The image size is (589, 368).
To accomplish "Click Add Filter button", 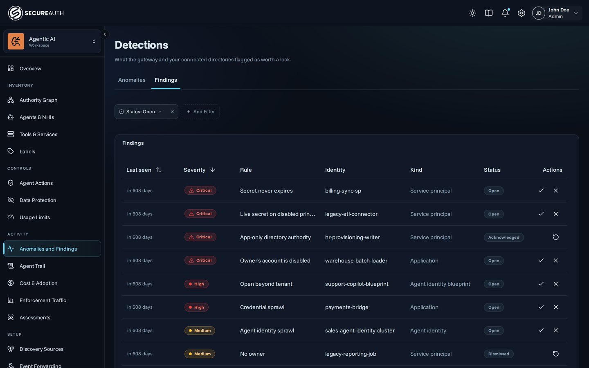I will (200, 112).
